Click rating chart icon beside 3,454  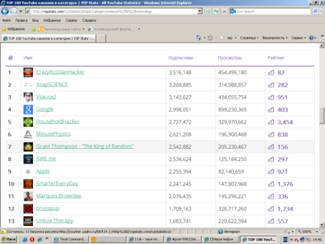[271, 122]
